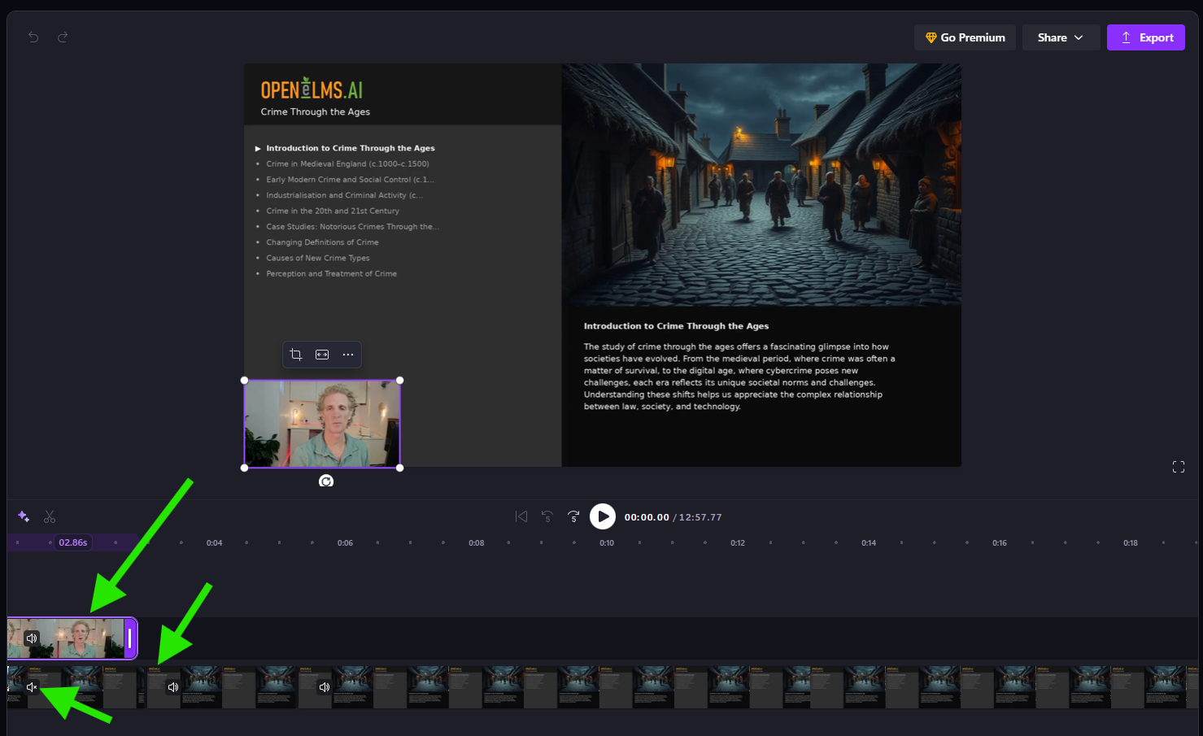Viewport: 1203px width, 736px height.
Task: Export the video
Action: [x=1145, y=37]
